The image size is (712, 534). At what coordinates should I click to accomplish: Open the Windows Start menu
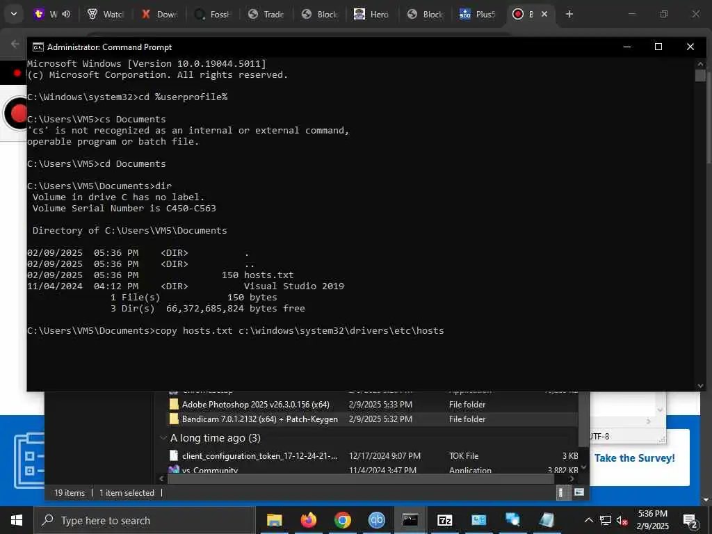pos(17,520)
